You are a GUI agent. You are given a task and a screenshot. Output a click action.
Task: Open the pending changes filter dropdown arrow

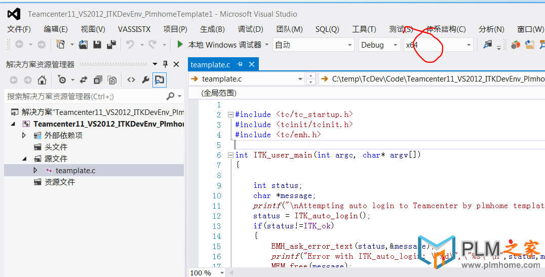[x=72, y=81]
